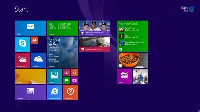
Task: Click the user account picture
Action: [192, 9]
